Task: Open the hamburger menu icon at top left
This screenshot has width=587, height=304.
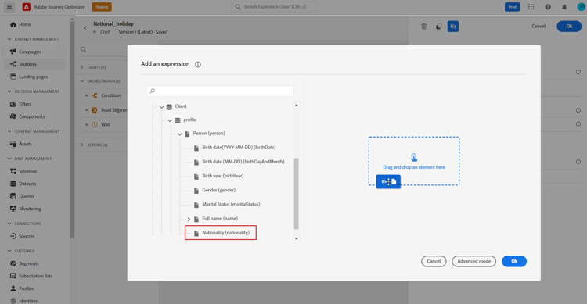Action: click(x=9, y=6)
